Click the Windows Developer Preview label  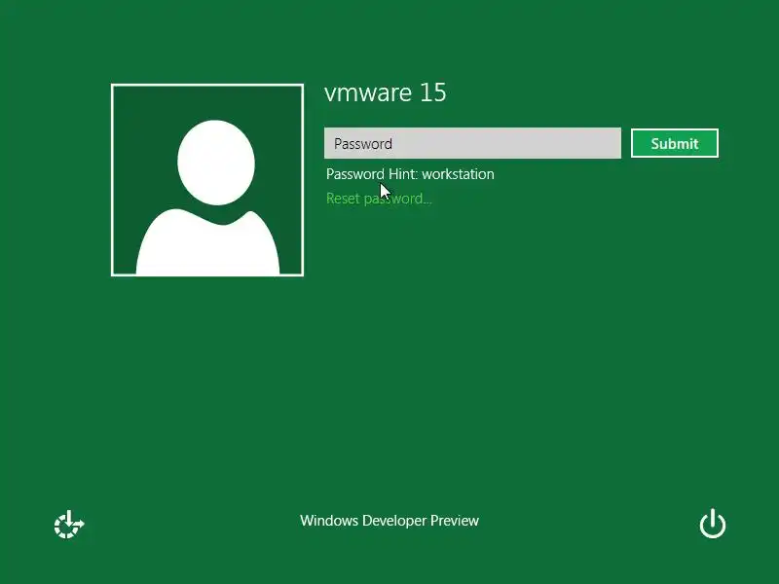[389, 521]
